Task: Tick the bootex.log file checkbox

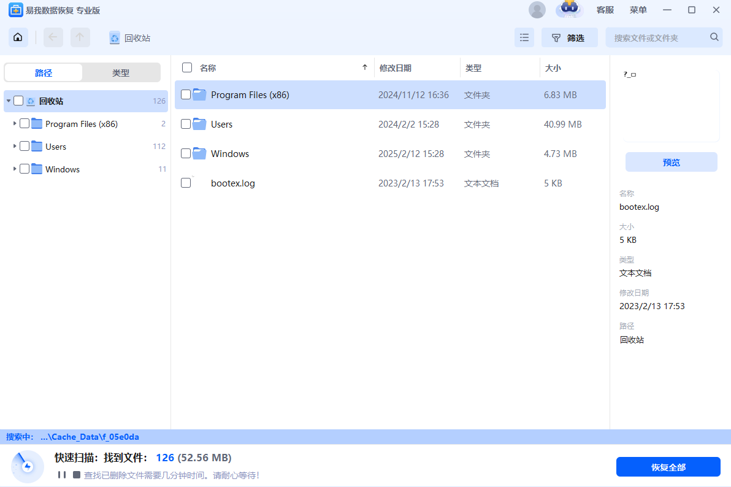Action: [186, 183]
